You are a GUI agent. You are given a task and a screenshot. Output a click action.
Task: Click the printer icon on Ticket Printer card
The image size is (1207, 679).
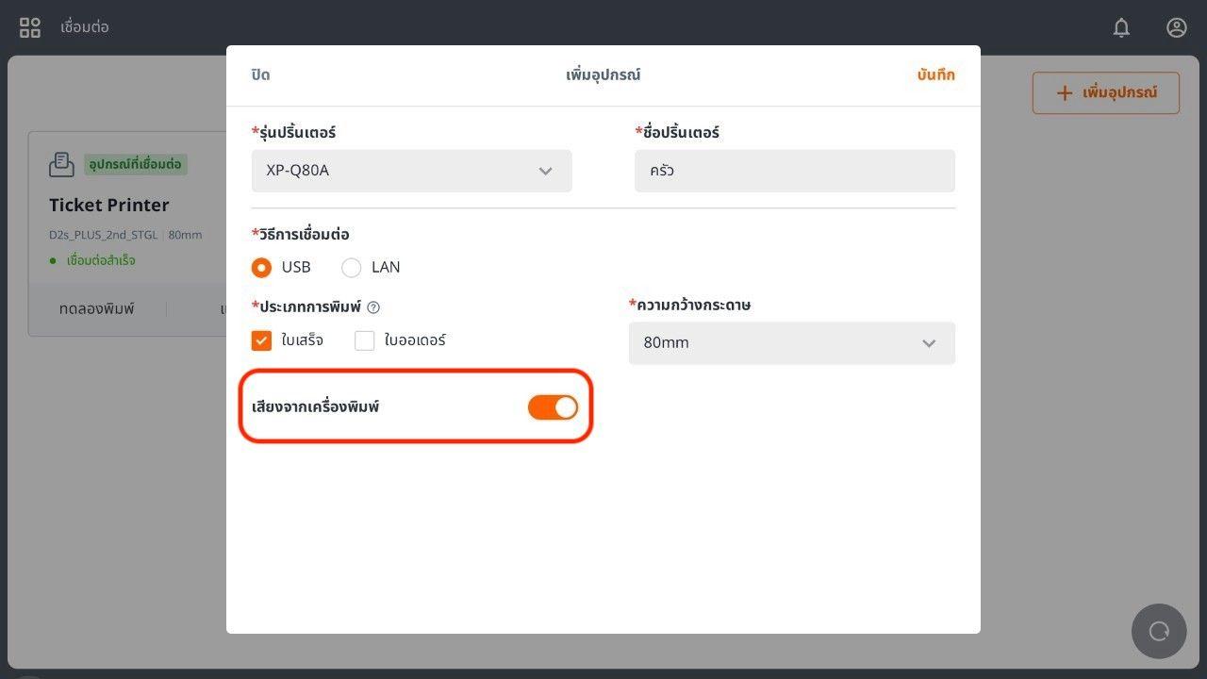click(x=61, y=164)
